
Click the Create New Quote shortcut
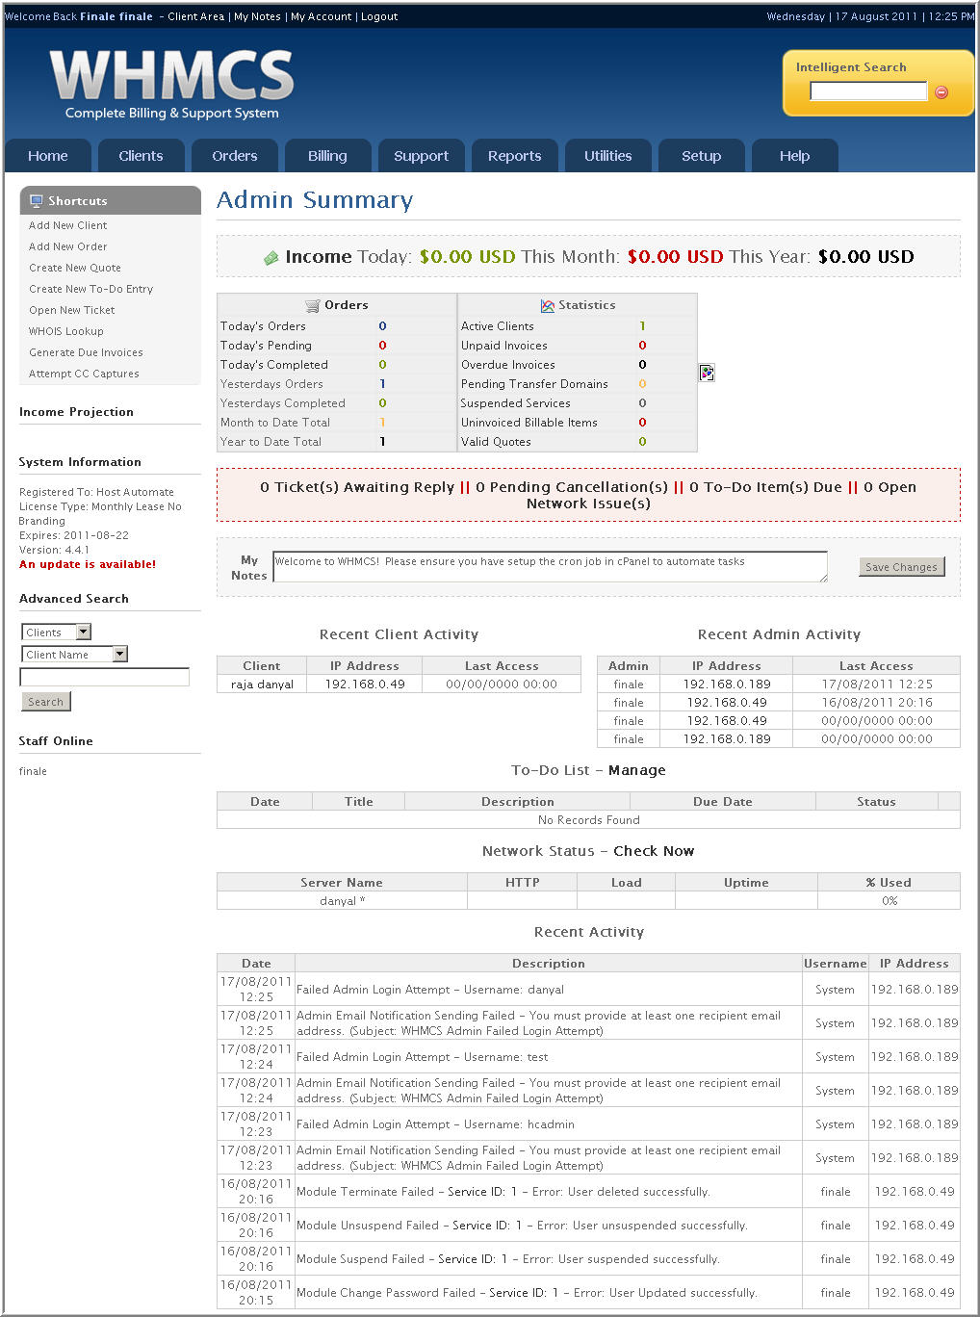pos(75,268)
